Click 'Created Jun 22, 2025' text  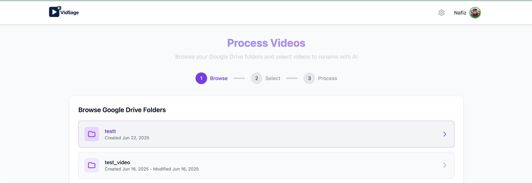click(127, 138)
